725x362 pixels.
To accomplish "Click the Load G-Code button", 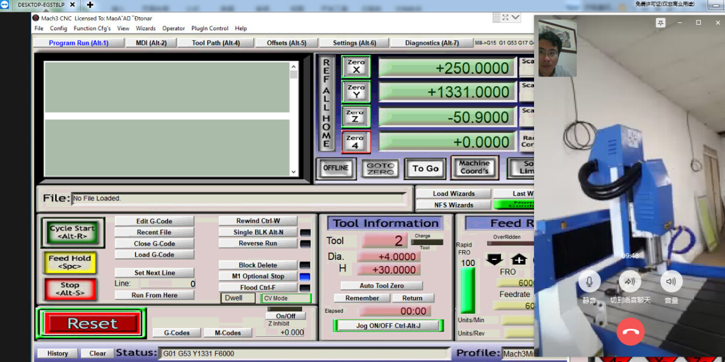I will pos(154,255).
